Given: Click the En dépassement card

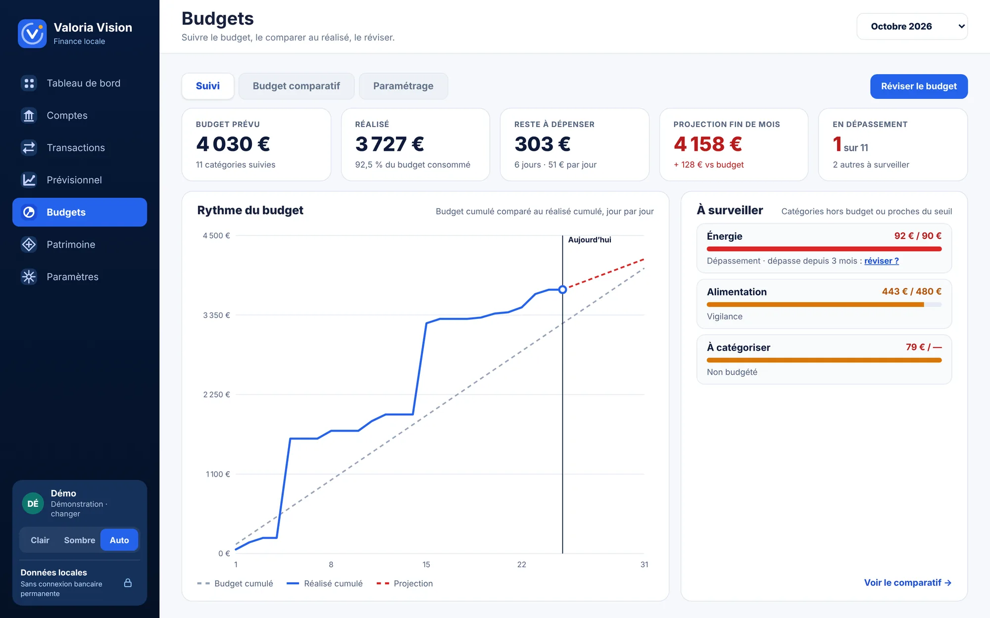Looking at the screenshot, I should [893, 144].
